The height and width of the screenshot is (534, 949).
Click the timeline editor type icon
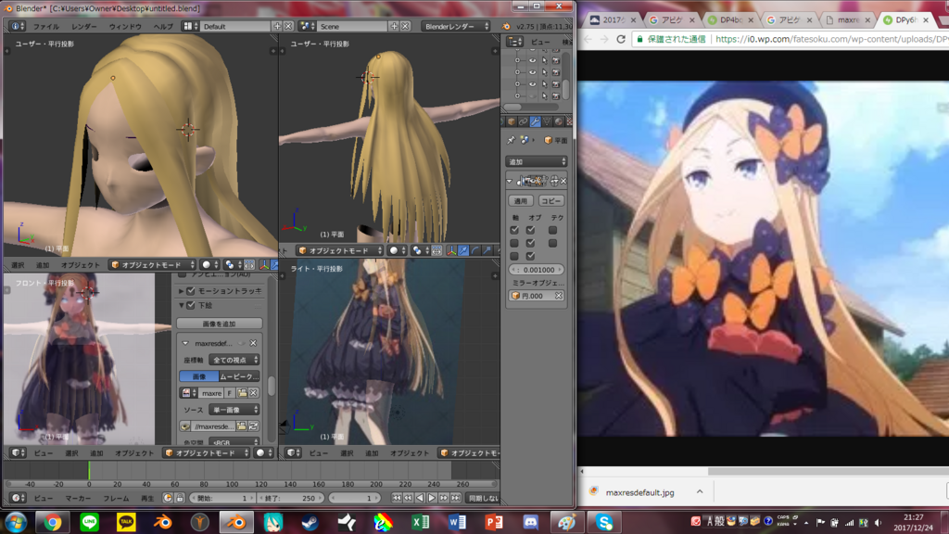[x=18, y=498]
